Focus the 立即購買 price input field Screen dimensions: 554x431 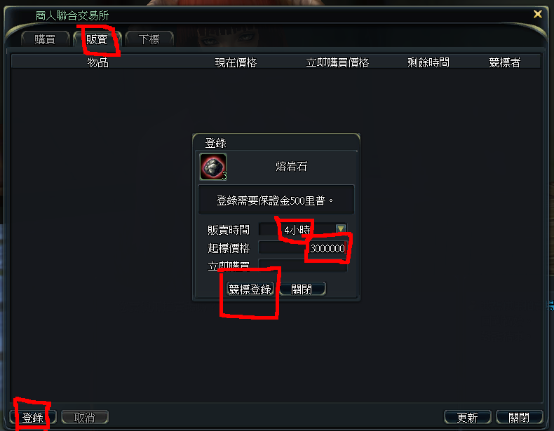(302, 265)
